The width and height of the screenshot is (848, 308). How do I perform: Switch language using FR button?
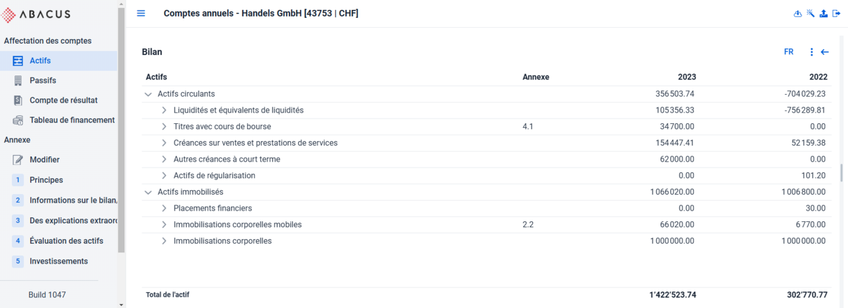point(788,52)
